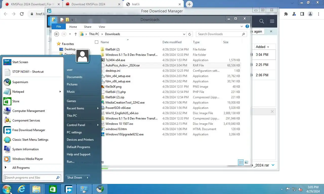Click Free Download Manager search magnifier

(x=262, y=21)
